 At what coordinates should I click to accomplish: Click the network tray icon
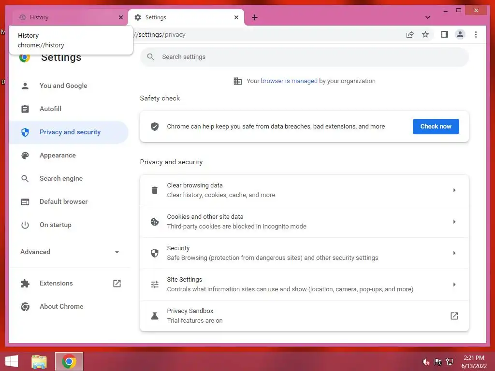(x=450, y=362)
